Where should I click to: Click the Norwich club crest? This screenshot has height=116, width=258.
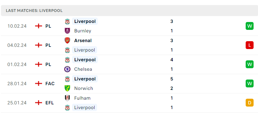click(x=67, y=88)
